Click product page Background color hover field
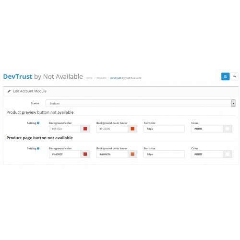Screen dimensions: 240x240 coord(112,154)
